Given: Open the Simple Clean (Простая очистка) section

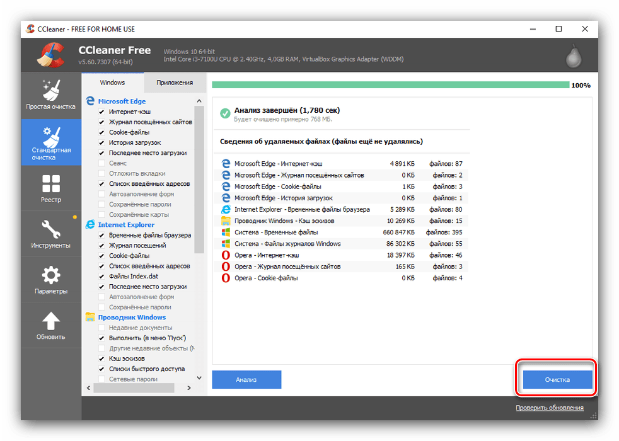Looking at the screenshot, I should click(x=50, y=94).
